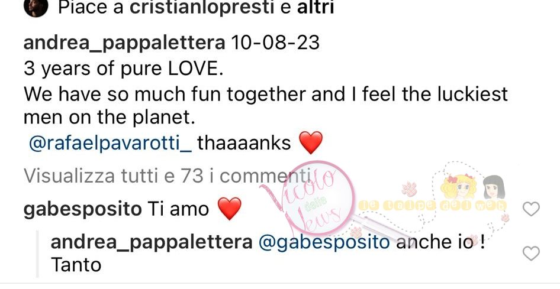This screenshot has width=560, height=289.
Task: Click the red heart emoji after Ti amo
Action: click(x=229, y=209)
